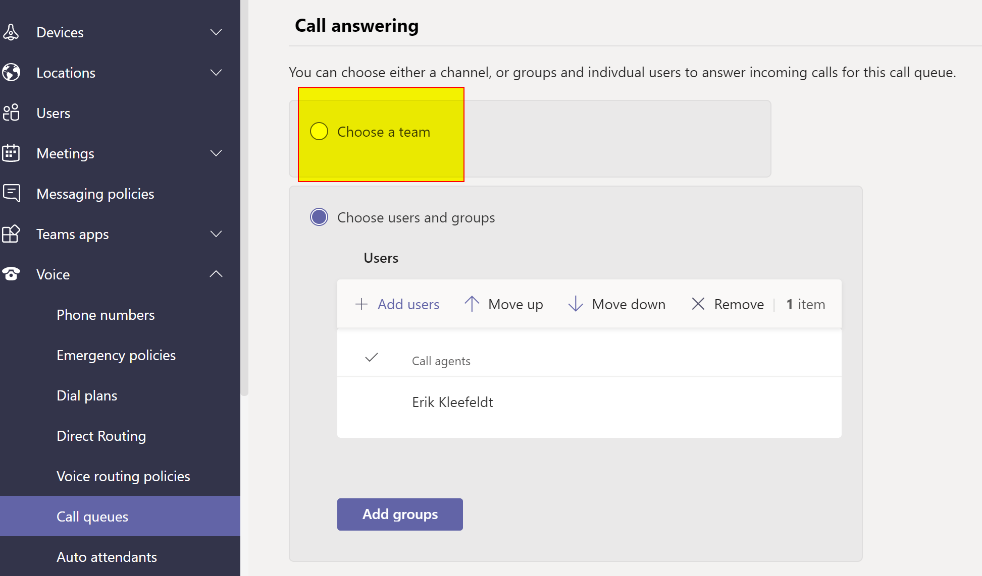Screen dimensions: 982x576
Task: Select the Erik Kleefeldt user row
Action: (x=452, y=402)
